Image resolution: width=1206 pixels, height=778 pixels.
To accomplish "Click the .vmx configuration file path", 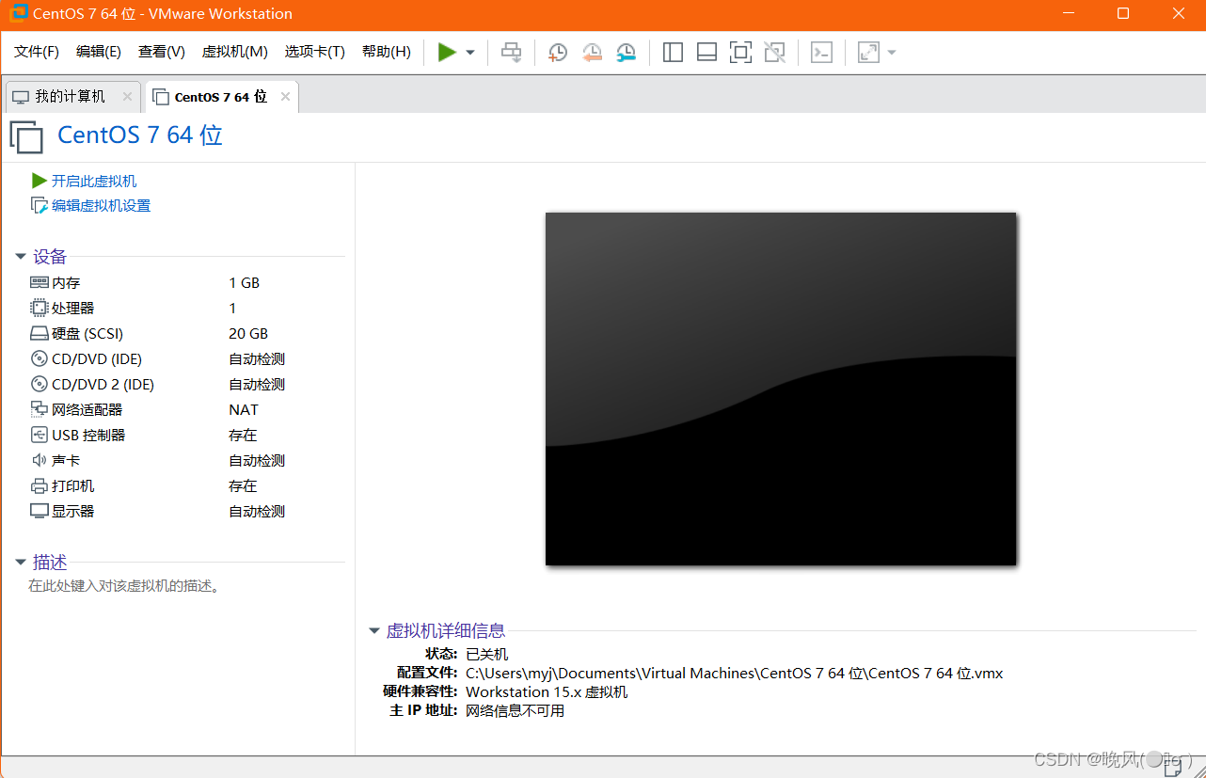I will point(735,673).
